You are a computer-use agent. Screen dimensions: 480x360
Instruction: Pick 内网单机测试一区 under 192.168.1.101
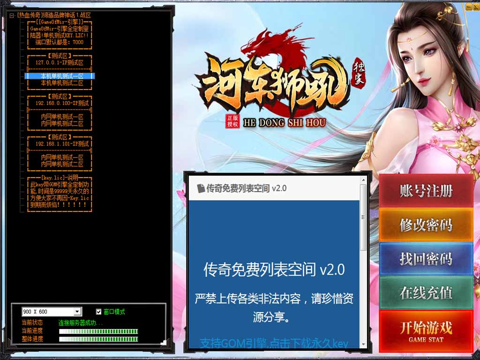click(62, 157)
